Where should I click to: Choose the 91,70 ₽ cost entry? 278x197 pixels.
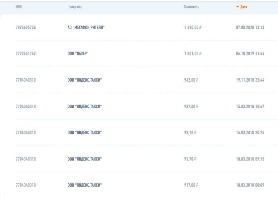(190, 159)
